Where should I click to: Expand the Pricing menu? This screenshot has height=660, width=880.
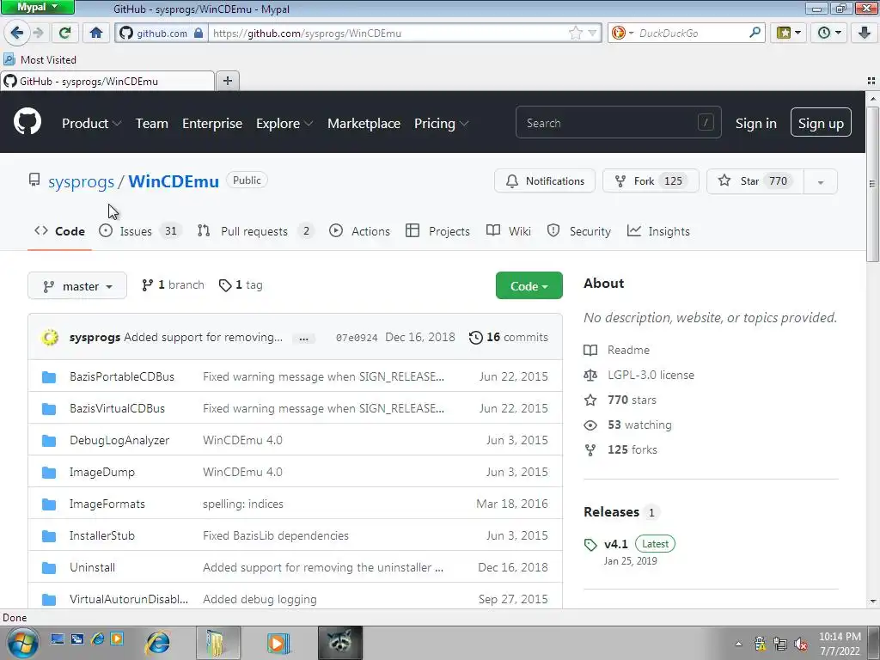[x=441, y=124]
